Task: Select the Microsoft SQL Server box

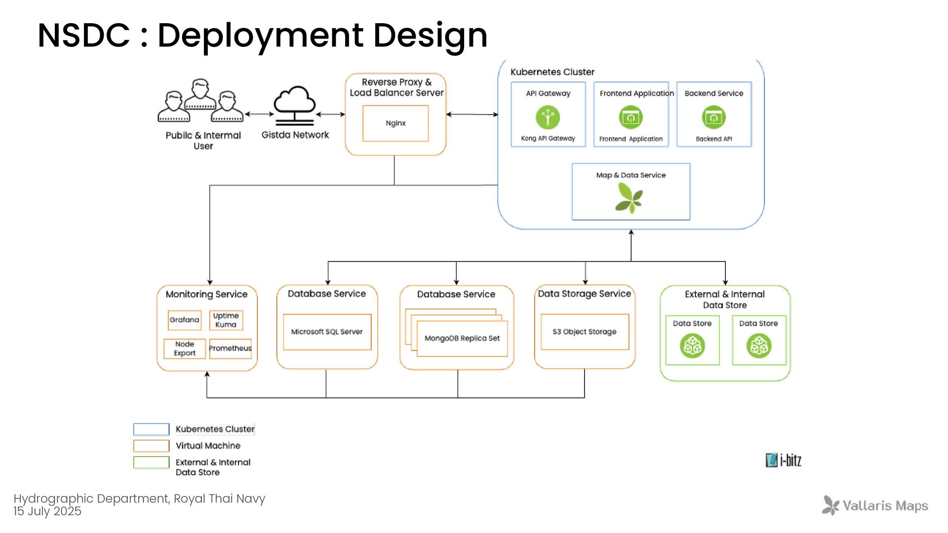Action: [x=327, y=332]
